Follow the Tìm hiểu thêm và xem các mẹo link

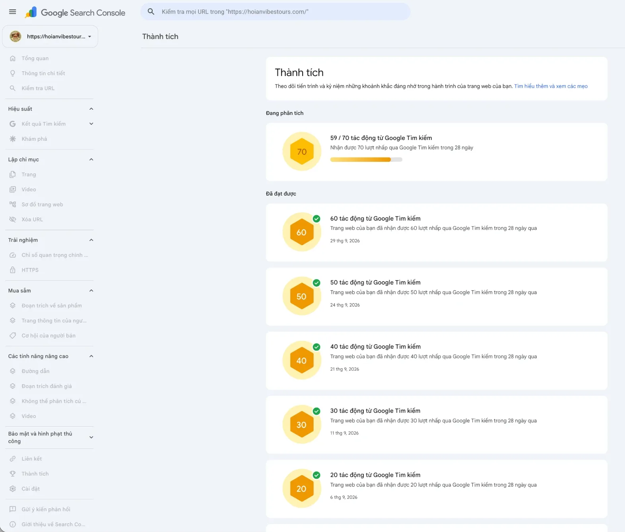pyautogui.click(x=551, y=86)
